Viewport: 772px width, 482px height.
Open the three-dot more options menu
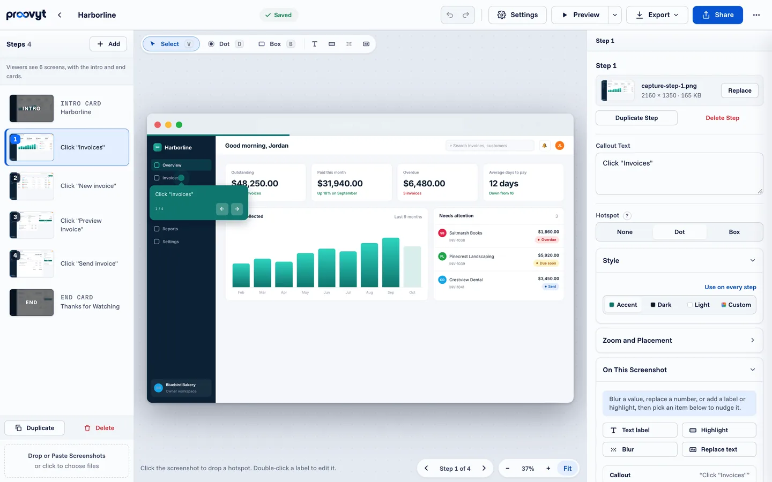coord(756,15)
